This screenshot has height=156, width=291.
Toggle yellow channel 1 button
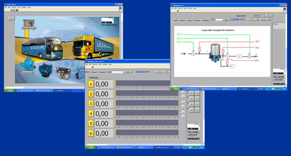(91, 84)
